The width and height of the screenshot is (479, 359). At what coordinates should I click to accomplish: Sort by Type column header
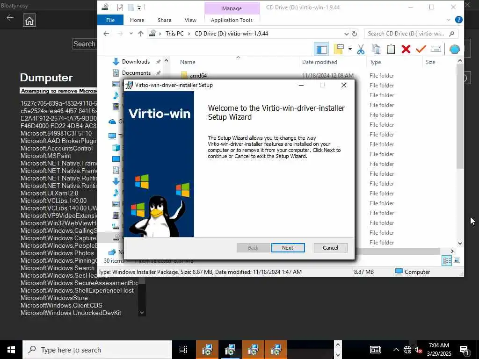click(x=375, y=62)
